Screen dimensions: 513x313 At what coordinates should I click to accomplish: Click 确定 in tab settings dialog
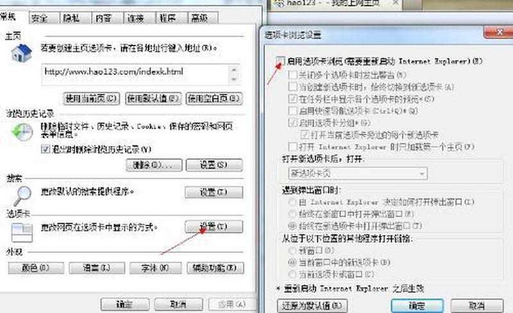pyautogui.click(x=417, y=306)
